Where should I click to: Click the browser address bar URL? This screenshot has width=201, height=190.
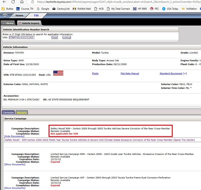pos(119,2)
